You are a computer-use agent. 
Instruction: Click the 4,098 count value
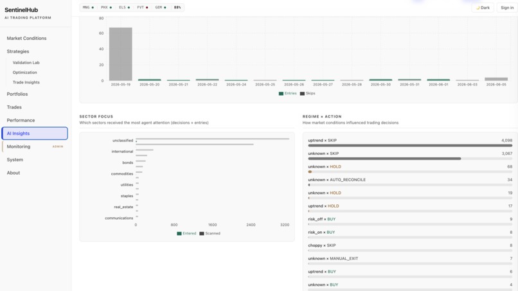507,141
